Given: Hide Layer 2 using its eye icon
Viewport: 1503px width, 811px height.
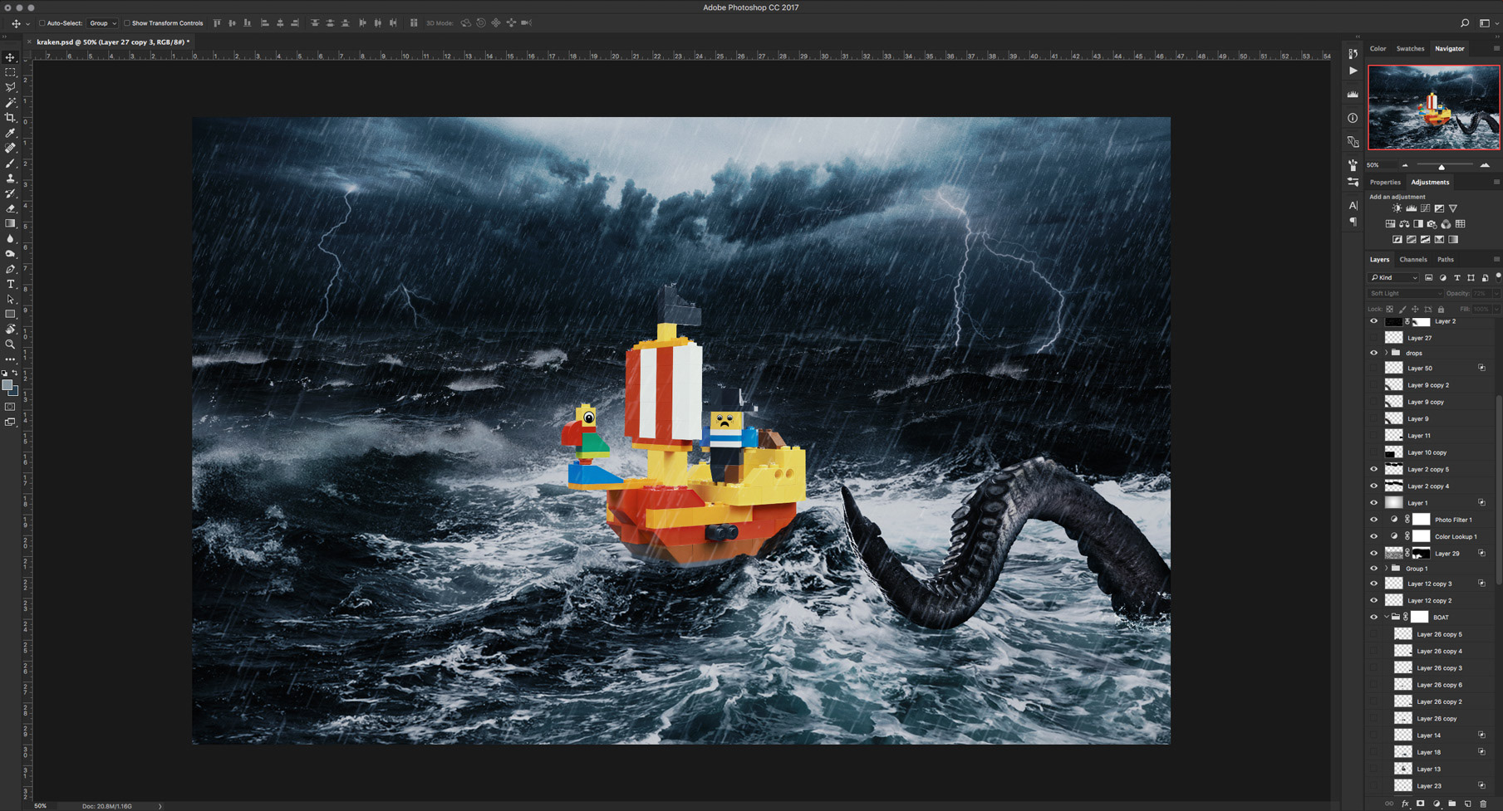Looking at the screenshot, I should (1373, 321).
